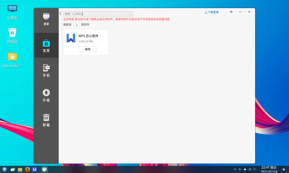
Task: Click the WPS app logo thumbnail
Action: 71,38
